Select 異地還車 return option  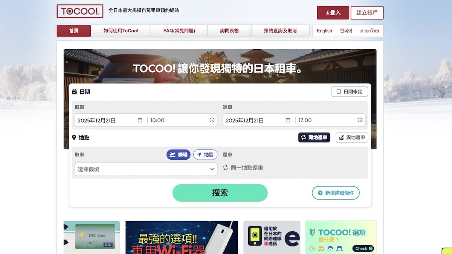pyautogui.click(x=352, y=137)
